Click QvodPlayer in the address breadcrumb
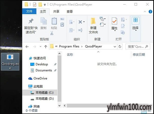Viewport: 154px width, 114px height. pyautogui.click(x=93, y=46)
